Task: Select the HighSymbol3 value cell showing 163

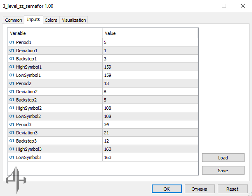Action: (x=150, y=149)
